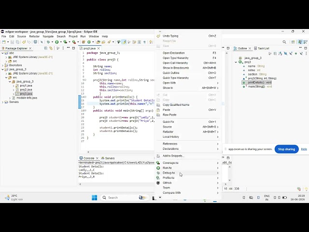Switch to the Task List tab
The width and height of the screenshot is (309, 232).
point(262,48)
